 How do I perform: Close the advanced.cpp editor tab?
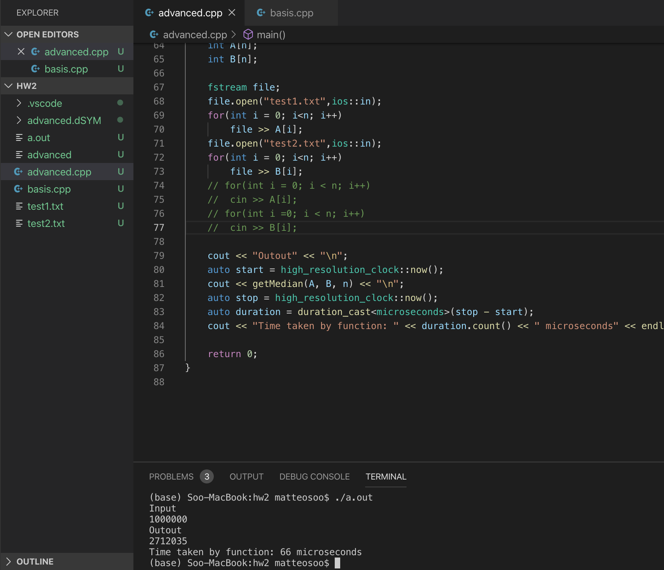click(232, 13)
